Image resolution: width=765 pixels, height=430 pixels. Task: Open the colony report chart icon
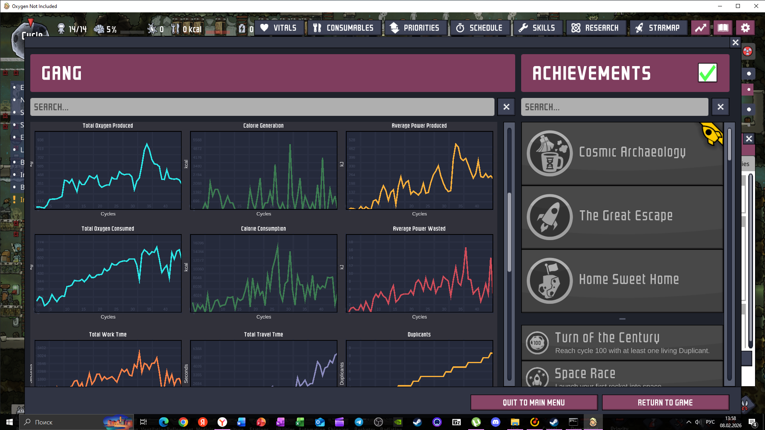click(700, 28)
